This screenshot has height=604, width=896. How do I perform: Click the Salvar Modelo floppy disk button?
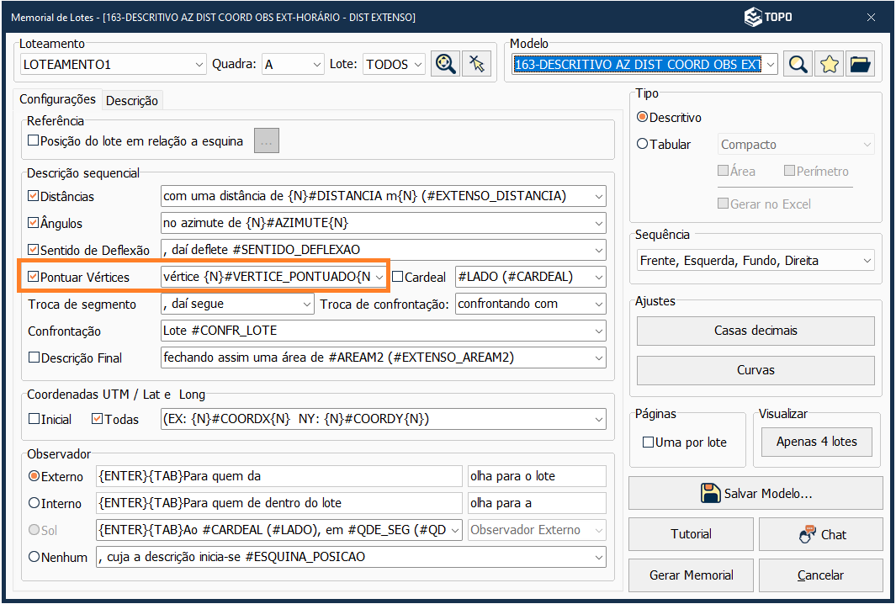[755, 493]
